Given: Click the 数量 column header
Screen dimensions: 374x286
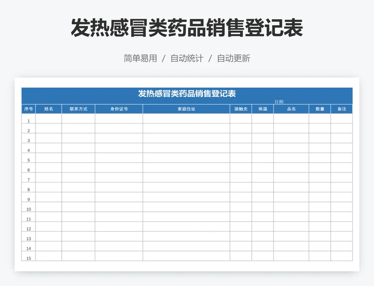Looking at the screenshot, I should click(x=320, y=109).
